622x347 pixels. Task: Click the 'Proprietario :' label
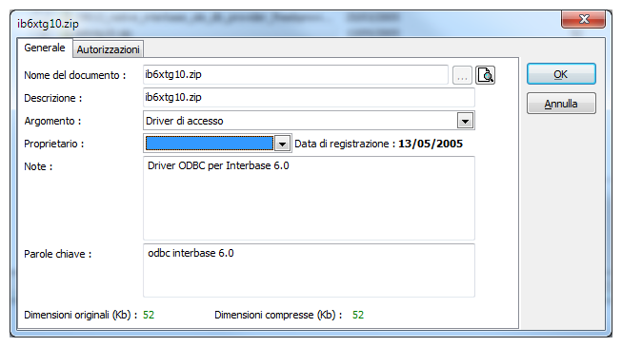54,144
